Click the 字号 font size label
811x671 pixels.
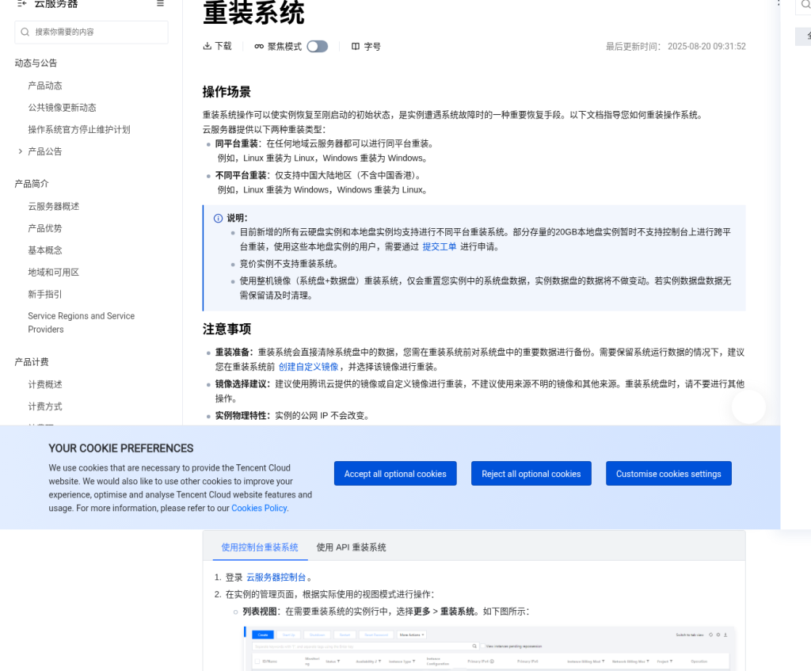[372, 47]
